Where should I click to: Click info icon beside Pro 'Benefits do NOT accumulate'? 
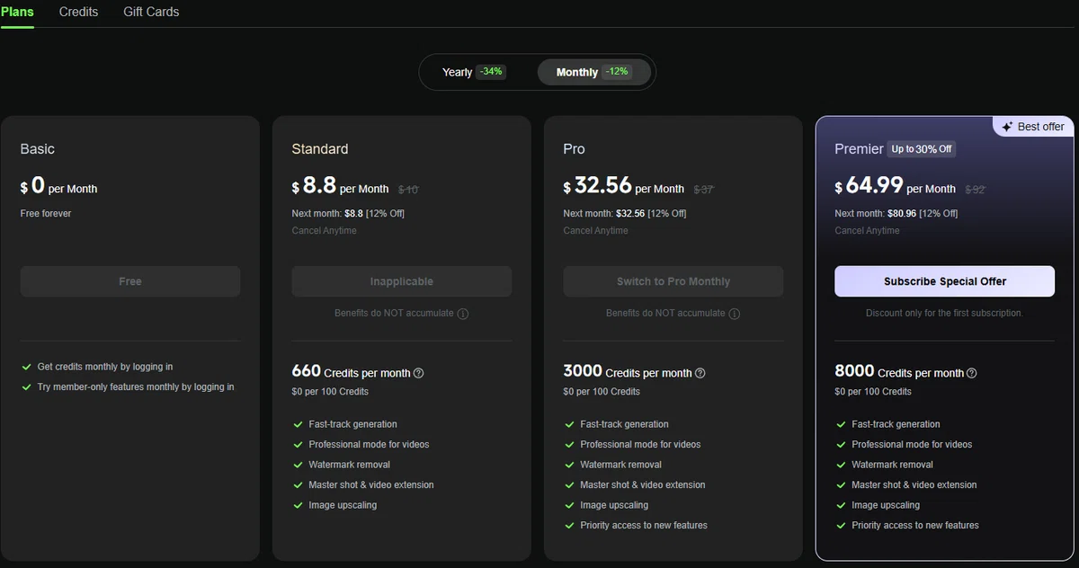735,314
